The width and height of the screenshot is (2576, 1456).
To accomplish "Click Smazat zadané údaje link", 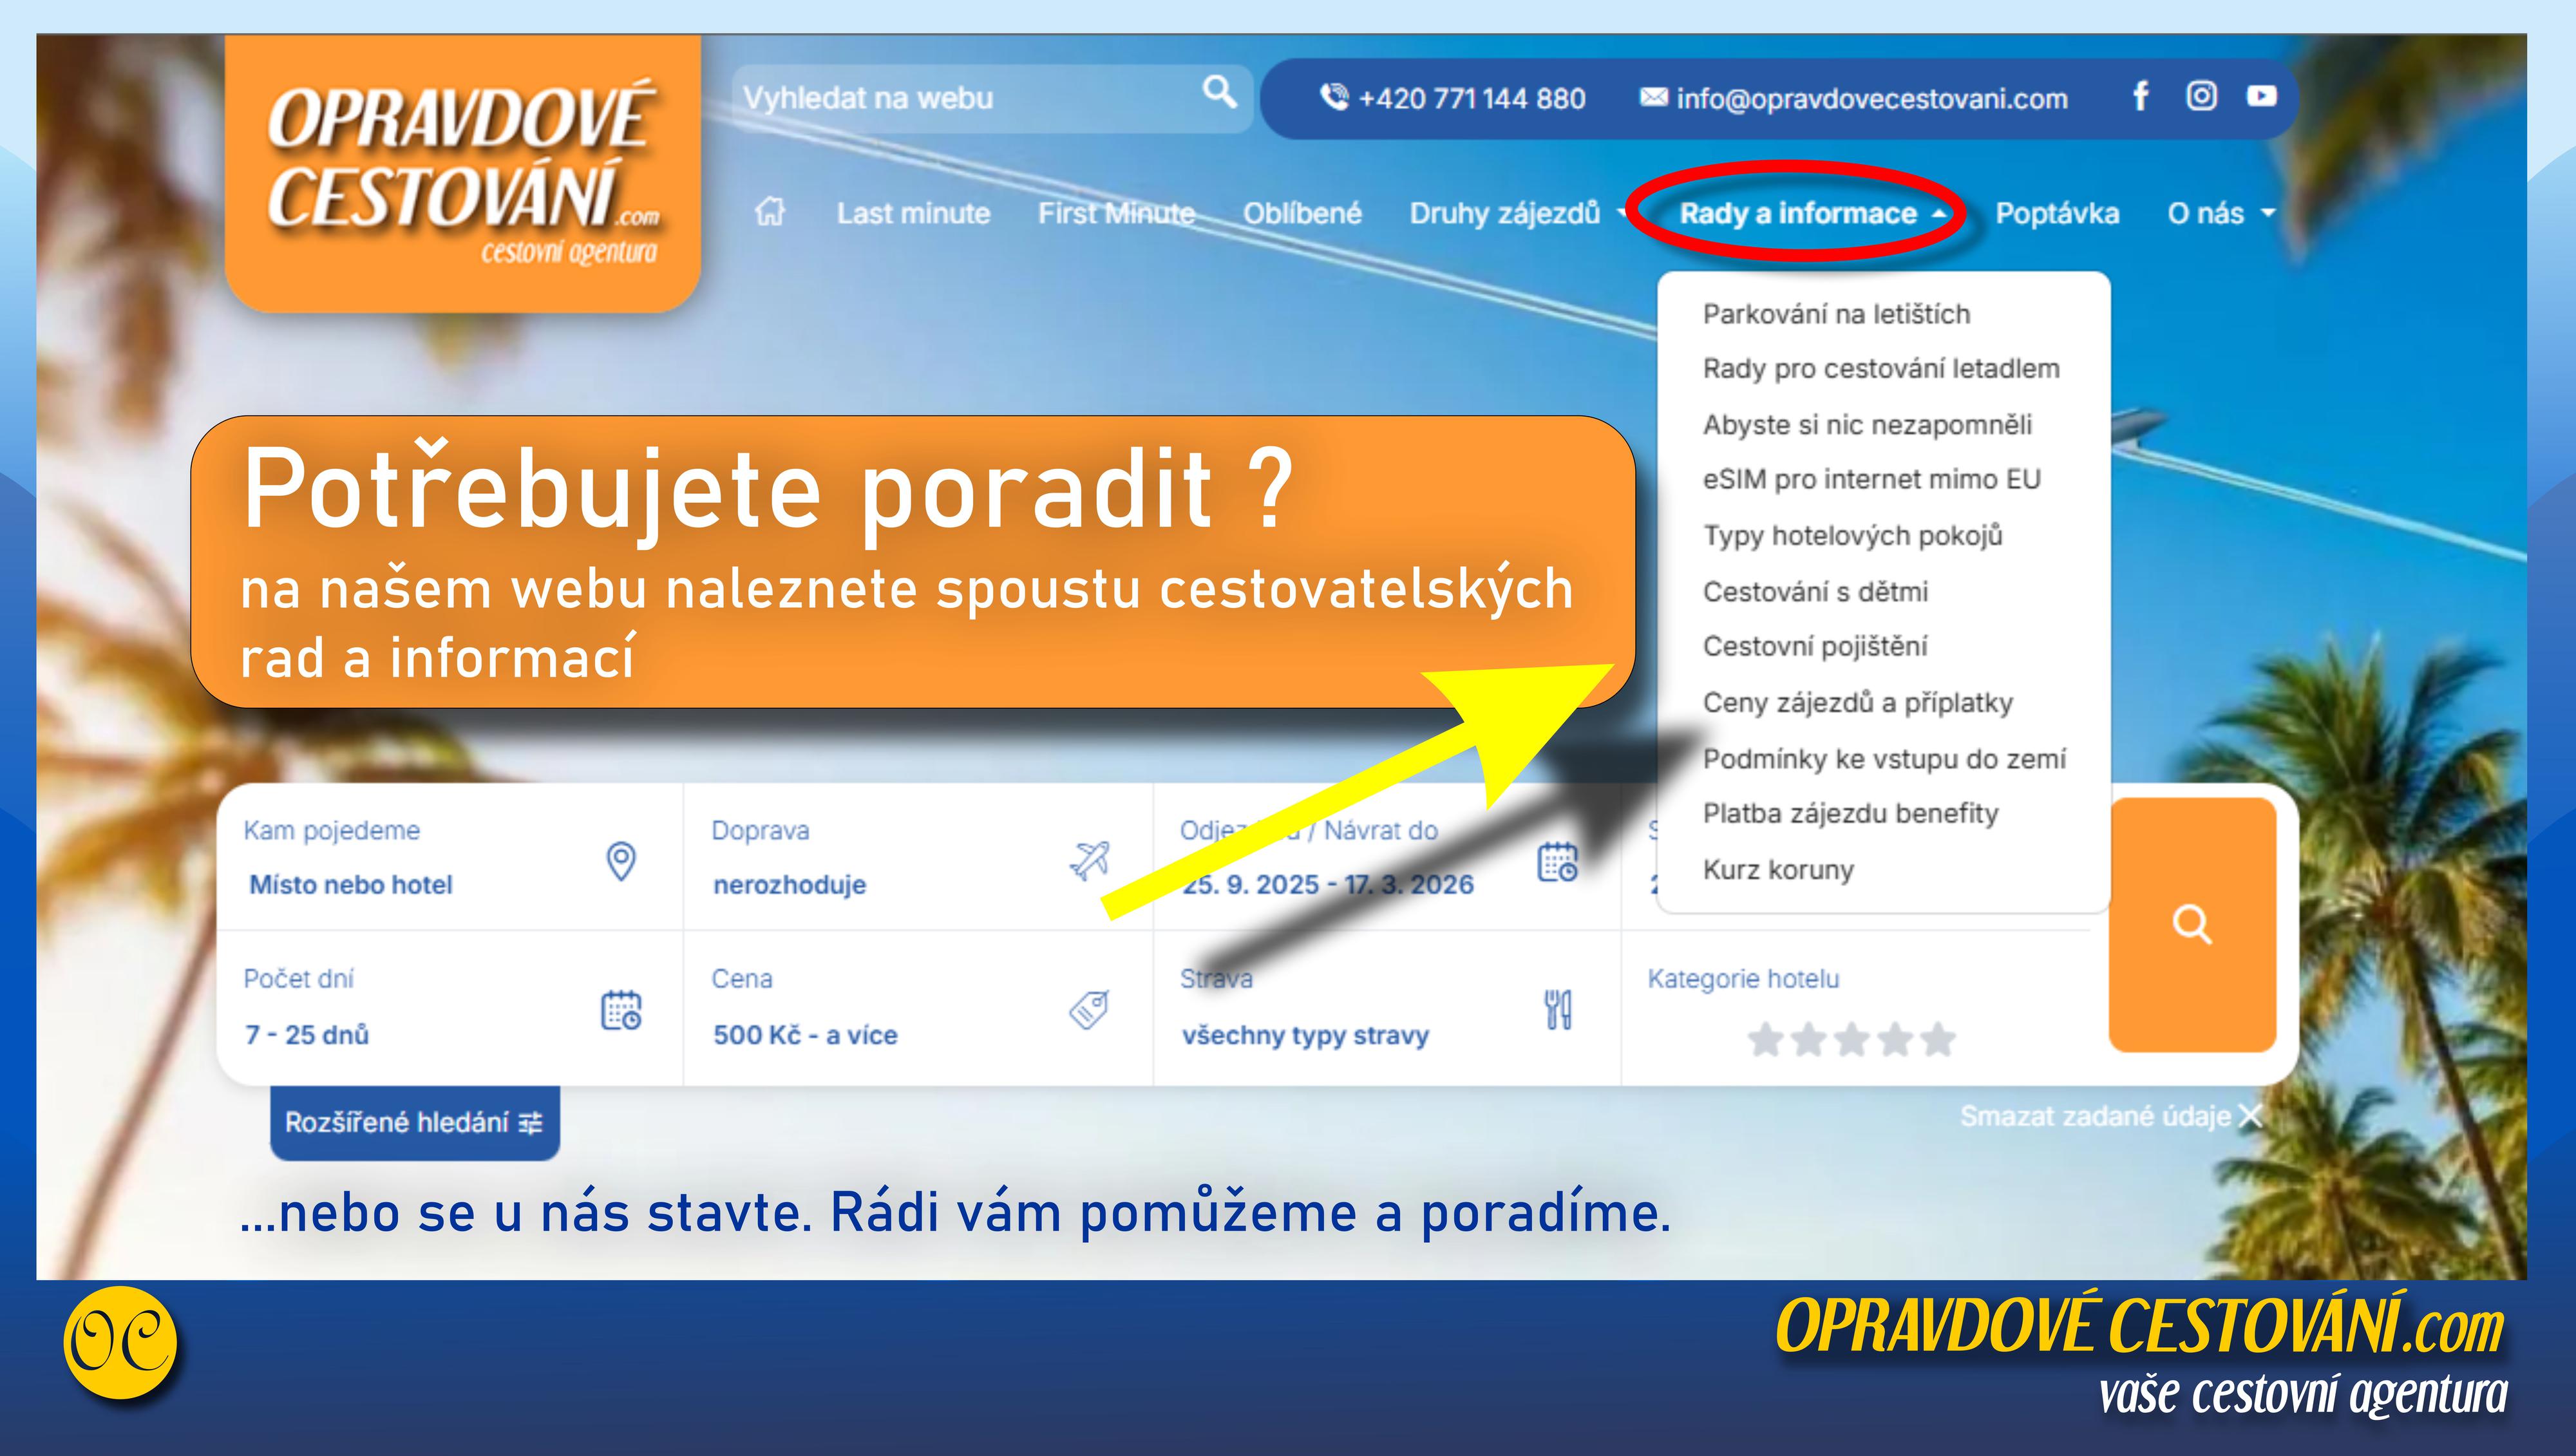I will pos(2110,1116).
